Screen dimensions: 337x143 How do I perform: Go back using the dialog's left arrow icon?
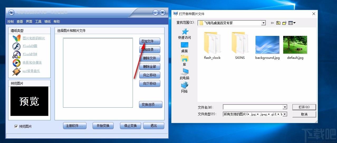272,23
